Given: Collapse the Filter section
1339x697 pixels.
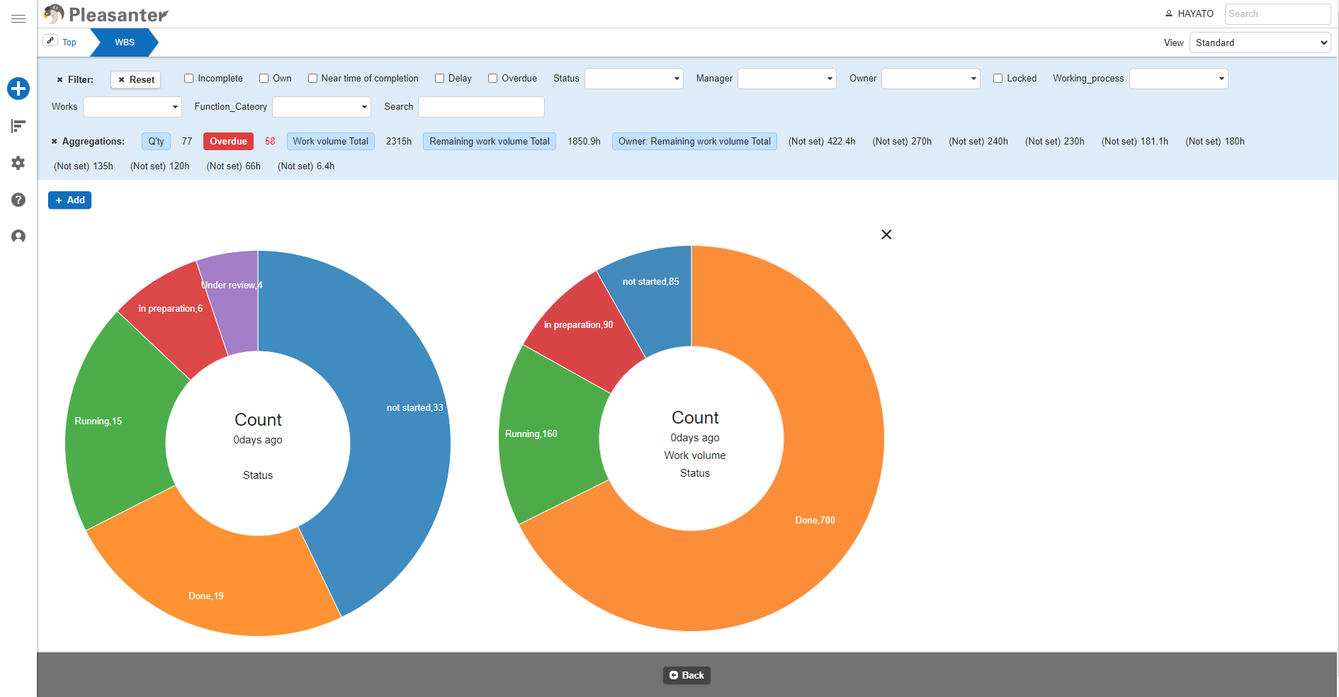Looking at the screenshot, I should [x=74, y=79].
